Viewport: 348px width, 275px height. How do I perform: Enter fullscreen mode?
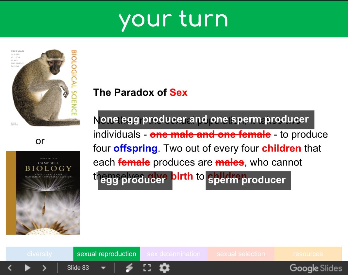click(147, 268)
